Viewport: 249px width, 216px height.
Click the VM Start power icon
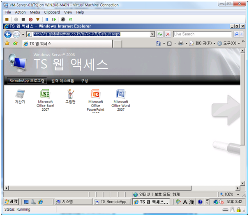16,19
